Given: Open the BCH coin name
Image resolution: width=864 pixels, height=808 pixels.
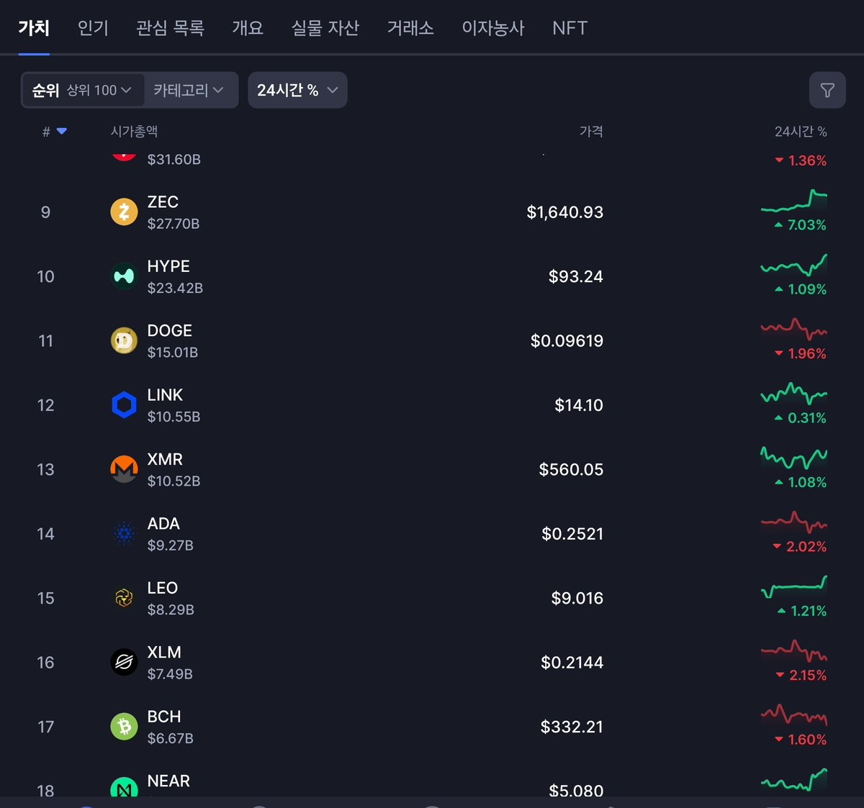Looking at the screenshot, I should (x=164, y=717).
